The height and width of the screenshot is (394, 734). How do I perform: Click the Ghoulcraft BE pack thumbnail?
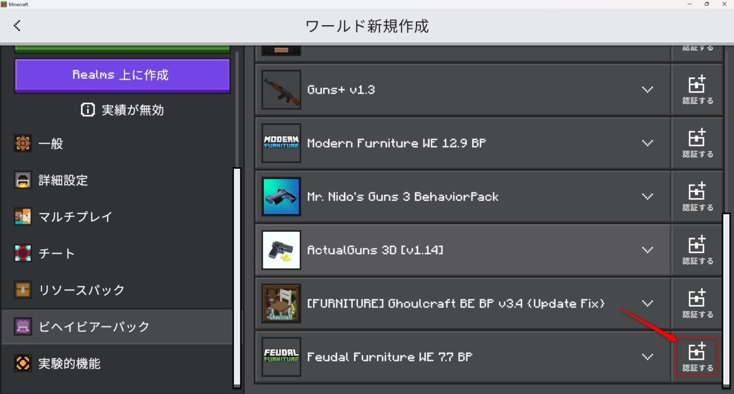tap(281, 304)
